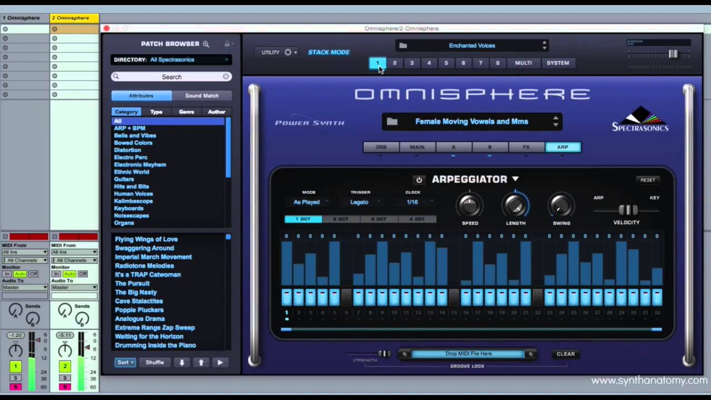This screenshot has height=400, width=711.
Task: Click the magnifier right of Drop MIDI File
Action: 530,354
